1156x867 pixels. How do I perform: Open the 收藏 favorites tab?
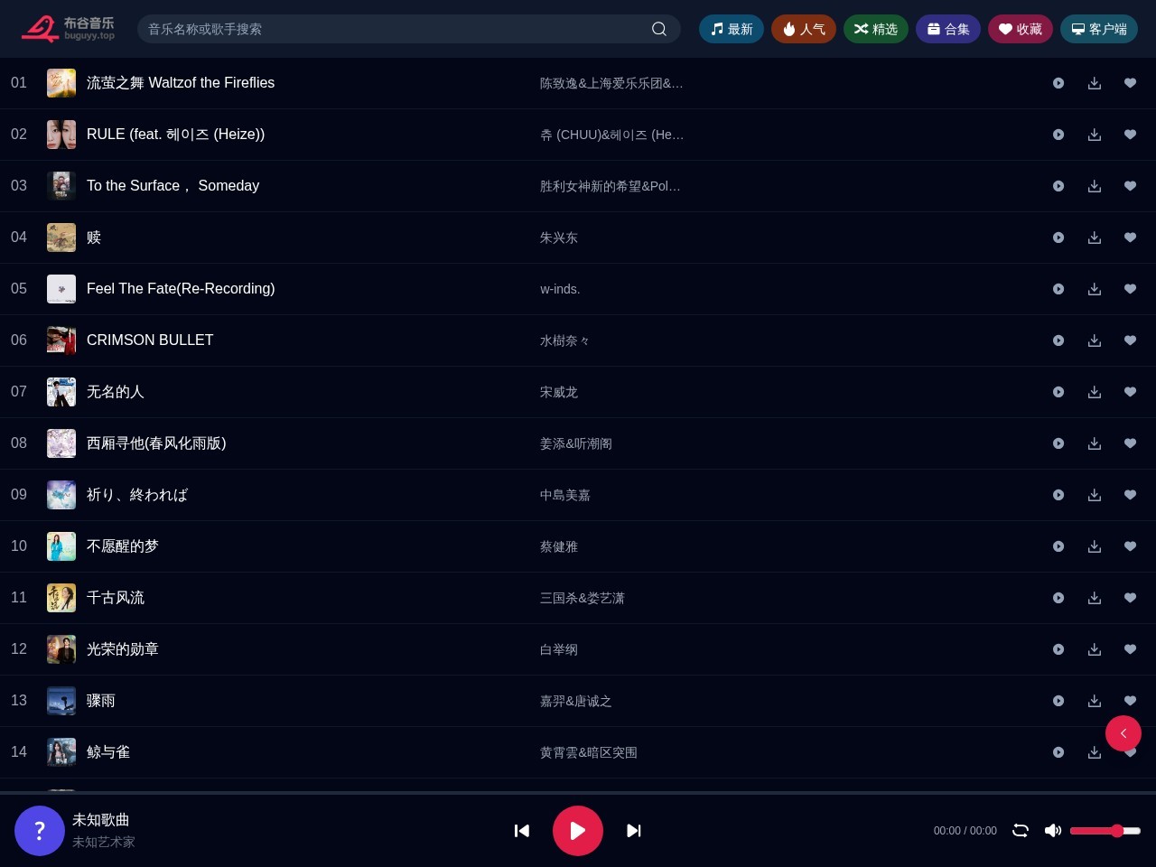(x=1021, y=29)
